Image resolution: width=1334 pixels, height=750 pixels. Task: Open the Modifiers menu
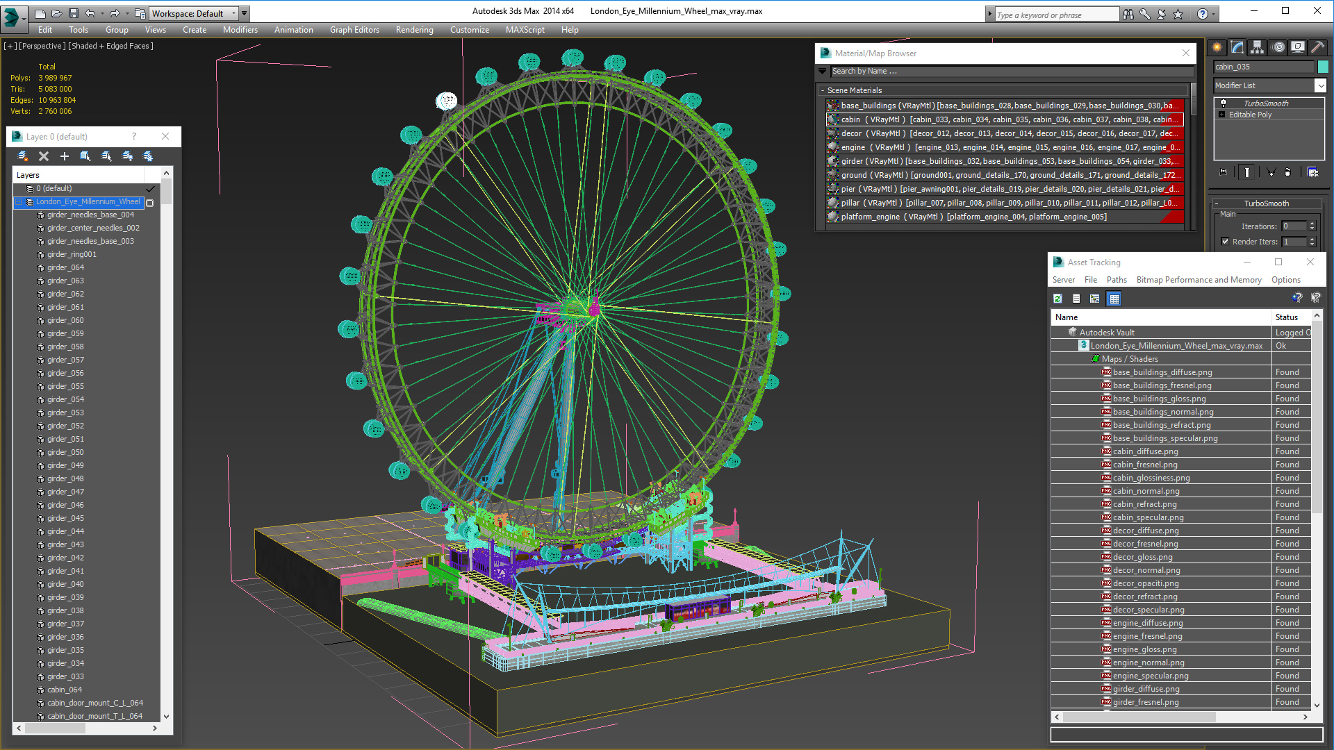(x=240, y=30)
